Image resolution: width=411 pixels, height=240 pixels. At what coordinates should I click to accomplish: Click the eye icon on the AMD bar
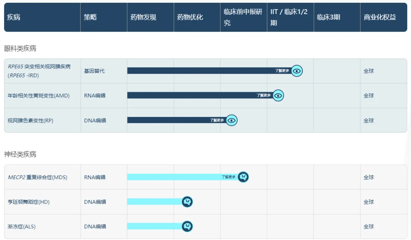pyautogui.click(x=278, y=96)
